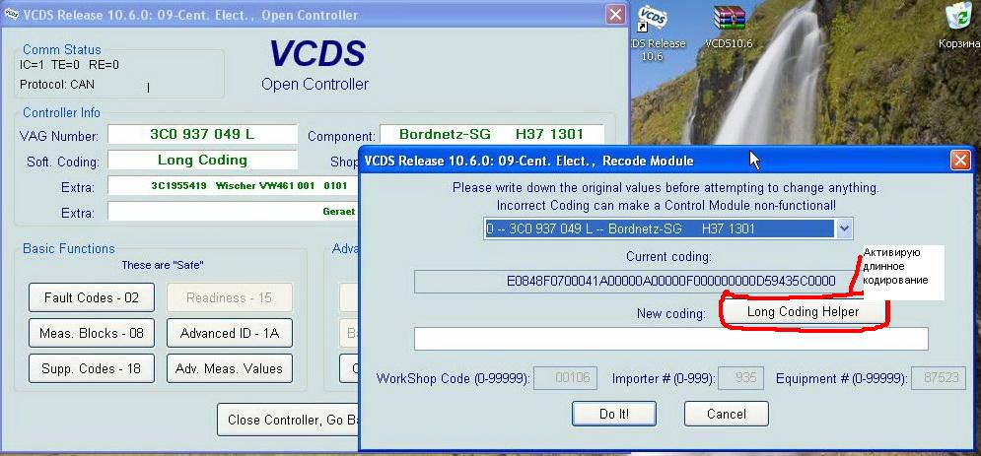Click the Adv. Meas. Values button
This screenshot has height=456, width=981.
[x=229, y=368]
